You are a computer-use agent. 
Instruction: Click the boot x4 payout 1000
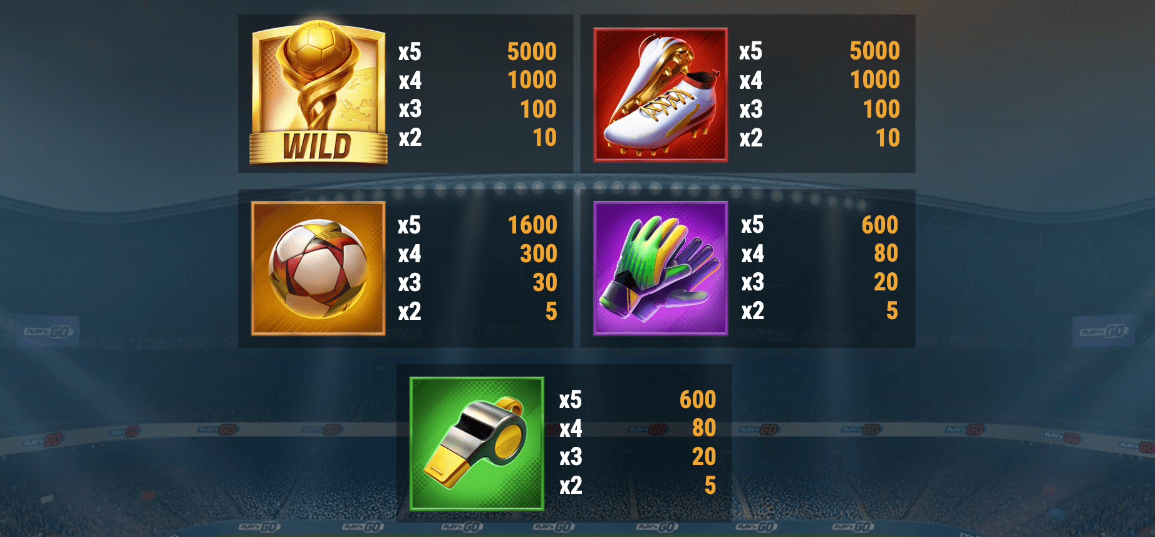[x=875, y=79]
